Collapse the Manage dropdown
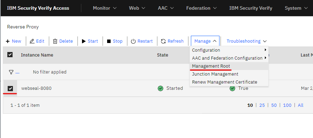The image size is (313, 138). [x=205, y=41]
